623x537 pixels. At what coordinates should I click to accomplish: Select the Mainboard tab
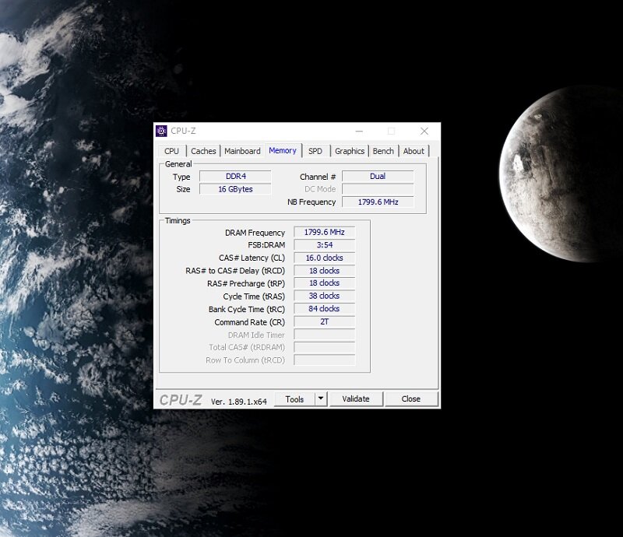(x=242, y=151)
